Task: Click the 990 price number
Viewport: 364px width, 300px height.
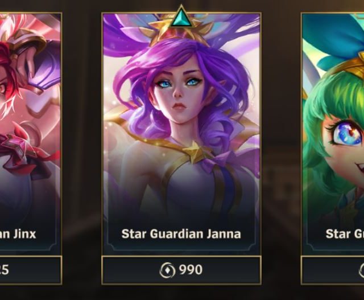Action: [191, 270]
